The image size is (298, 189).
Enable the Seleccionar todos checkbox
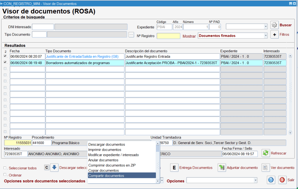click(5, 168)
